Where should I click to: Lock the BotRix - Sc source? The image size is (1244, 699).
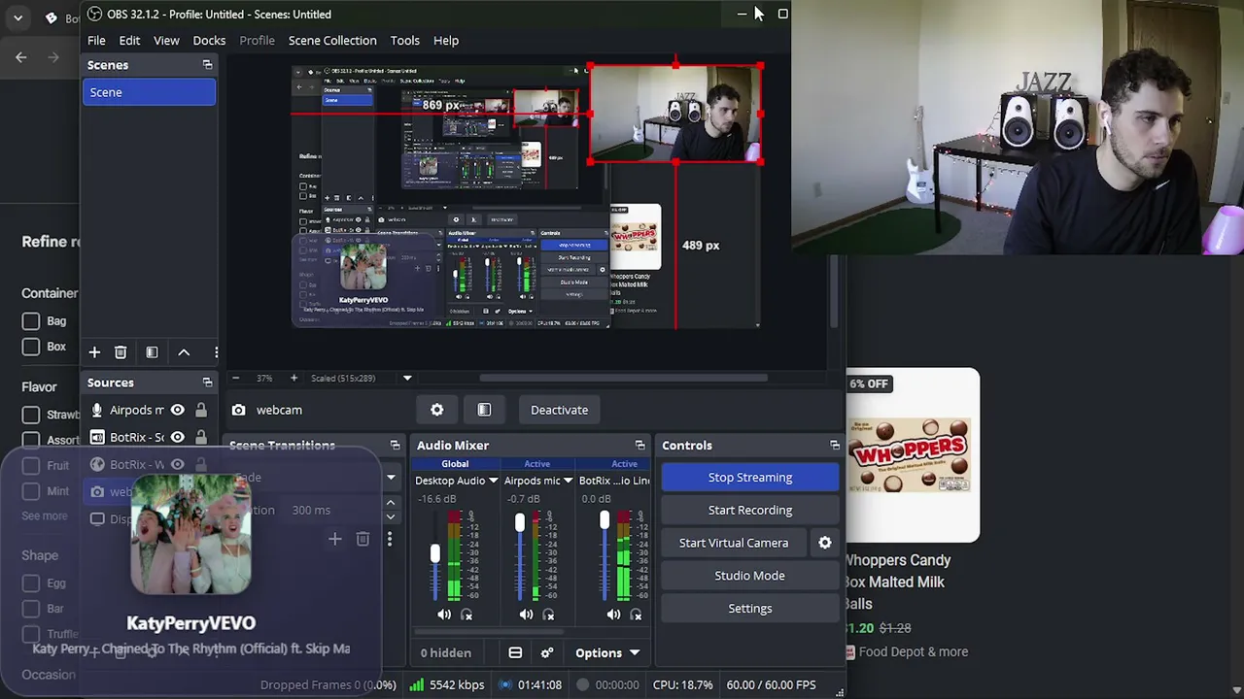pos(200,437)
